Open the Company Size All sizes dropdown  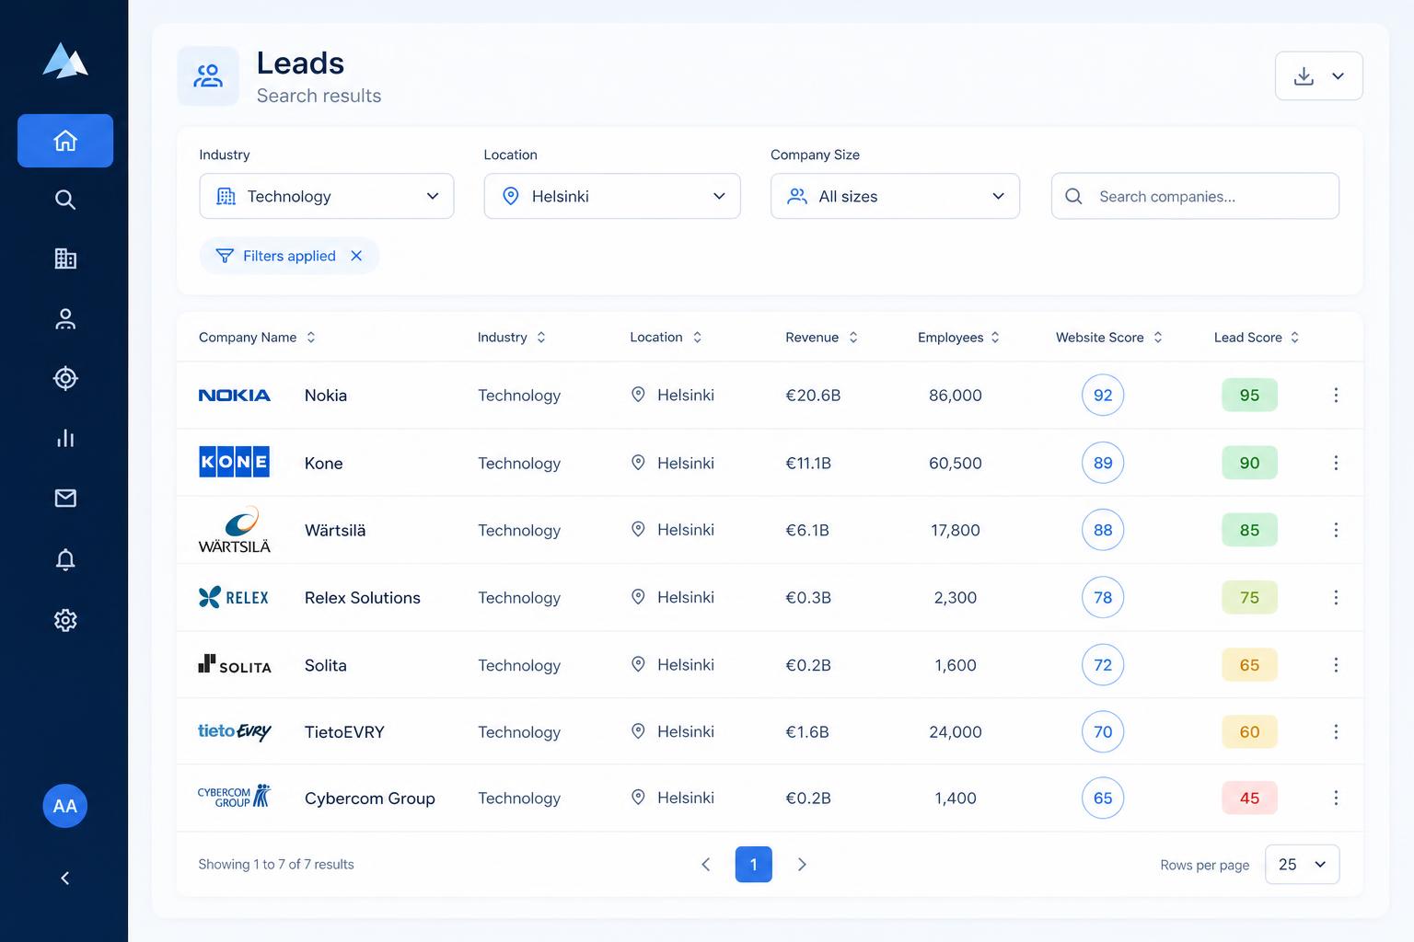click(895, 196)
